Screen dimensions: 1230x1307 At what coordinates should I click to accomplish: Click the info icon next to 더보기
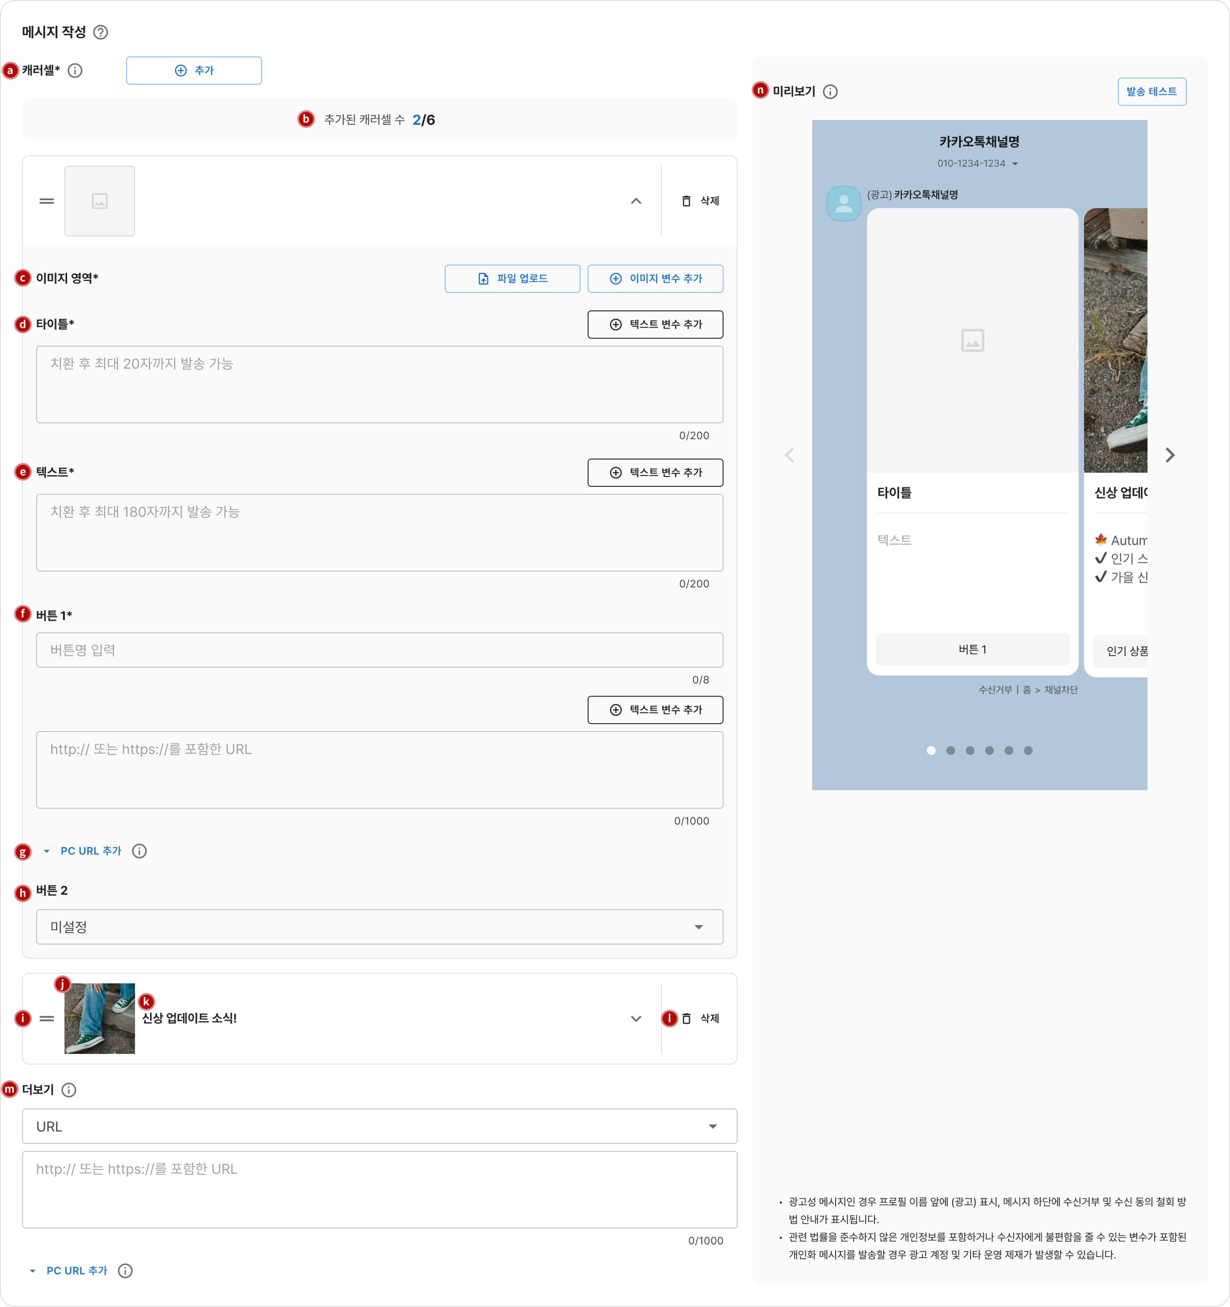(68, 1090)
